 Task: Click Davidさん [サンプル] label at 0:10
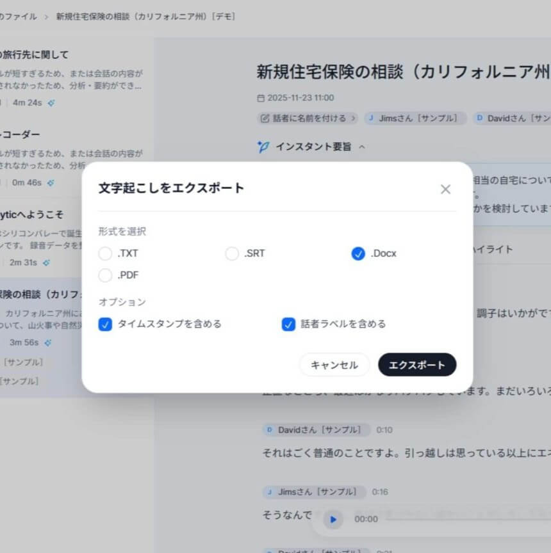click(x=317, y=430)
